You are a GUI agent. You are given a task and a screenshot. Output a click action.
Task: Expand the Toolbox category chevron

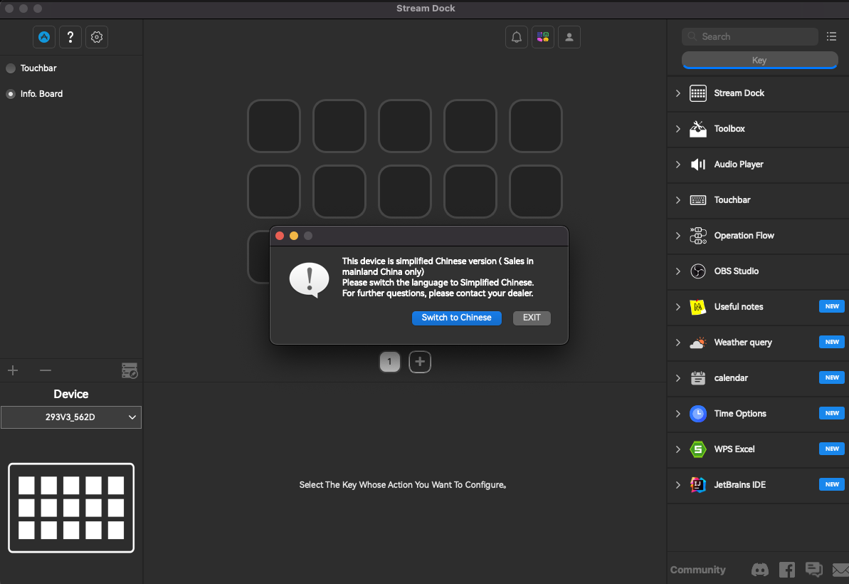click(678, 129)
